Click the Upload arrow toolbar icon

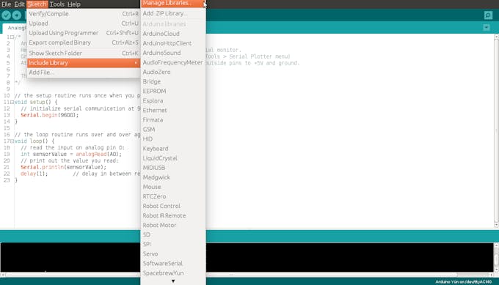(x=17, y=15)
